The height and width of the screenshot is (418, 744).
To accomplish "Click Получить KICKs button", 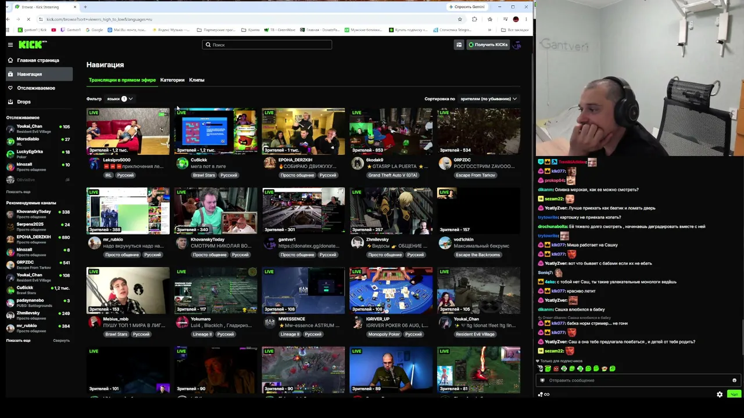I will [x=488, y=45].
